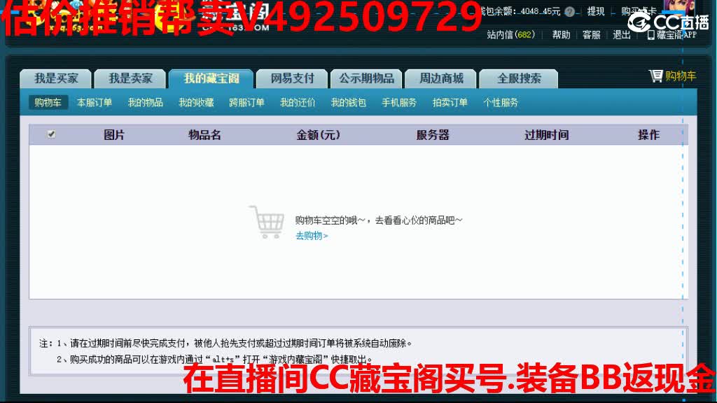Click the 提现 link
This screenshot has width=717, height=403.
tap(596, 11)
